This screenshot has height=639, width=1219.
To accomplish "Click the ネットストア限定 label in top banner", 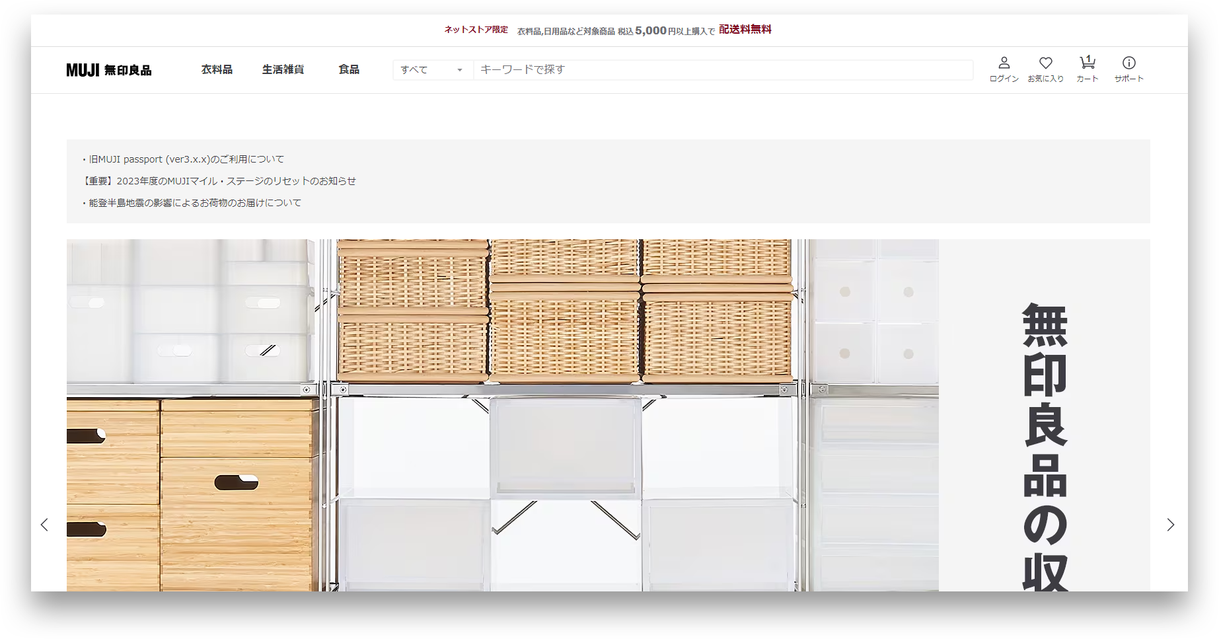I will click(x=476, y=30).
